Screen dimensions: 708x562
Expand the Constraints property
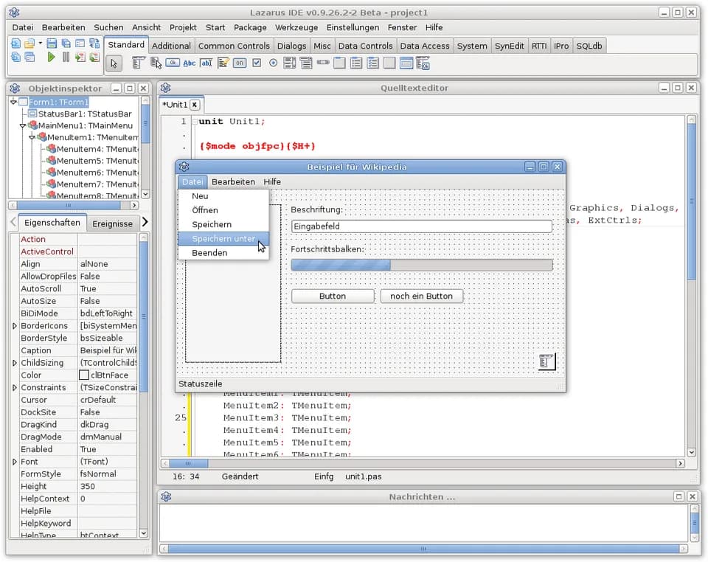[x=14, y=388]
